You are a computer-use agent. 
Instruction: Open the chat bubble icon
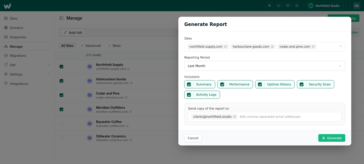click(x=278, y=5)
